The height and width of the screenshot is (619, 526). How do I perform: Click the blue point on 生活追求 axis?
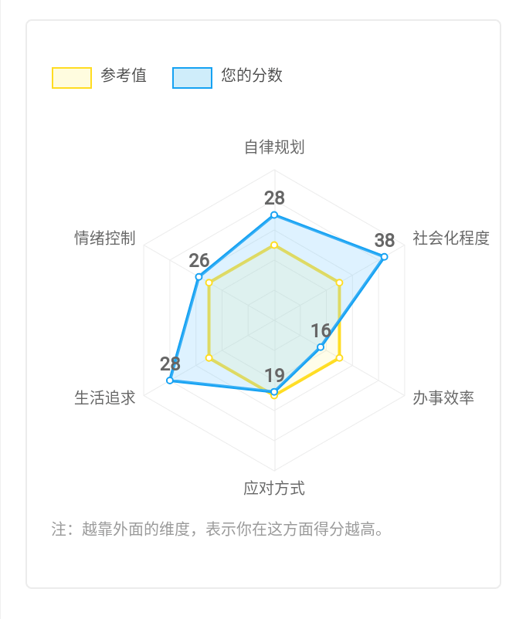[x=169, y=381]
